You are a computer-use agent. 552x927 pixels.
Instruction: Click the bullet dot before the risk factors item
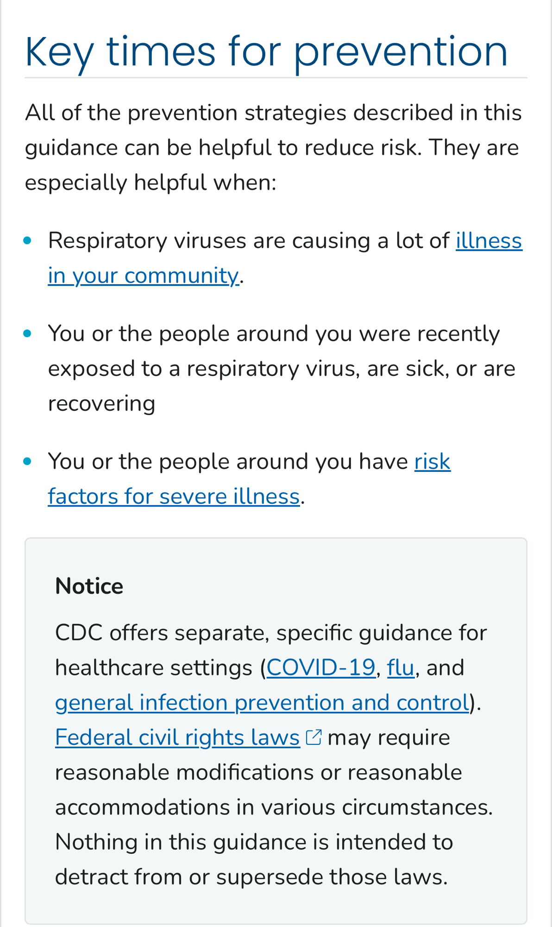point(27,461)
